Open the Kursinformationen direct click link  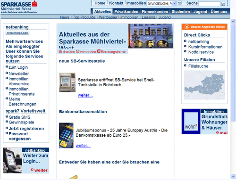[205, 47]
